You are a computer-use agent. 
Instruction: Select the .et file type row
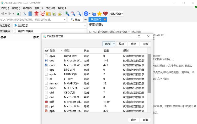coord(95,79)
